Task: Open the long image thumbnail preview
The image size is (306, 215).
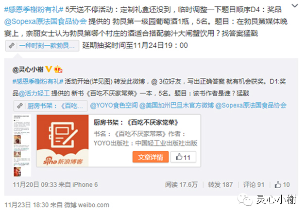Action: [x=22, y=145]
